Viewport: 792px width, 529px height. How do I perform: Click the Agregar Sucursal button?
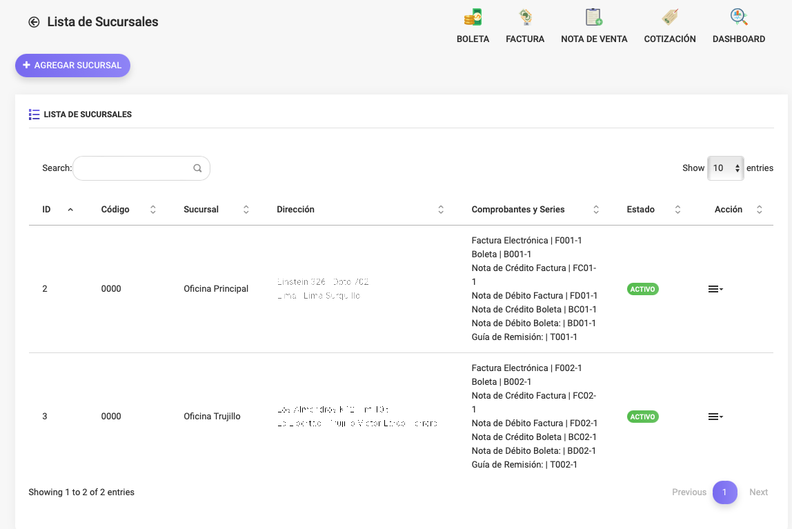pos(72,66)
